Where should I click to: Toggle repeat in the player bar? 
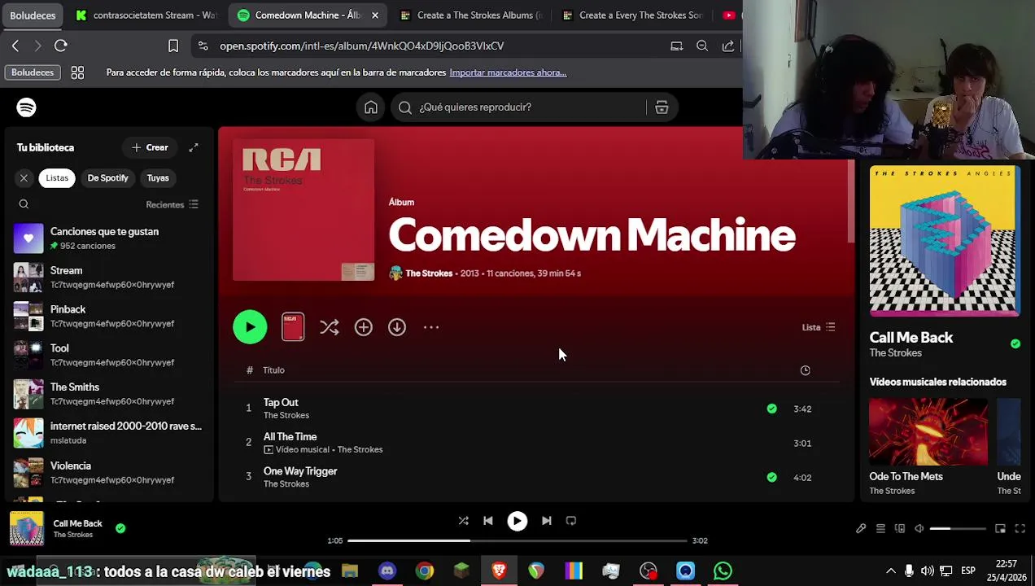point(570,521)
